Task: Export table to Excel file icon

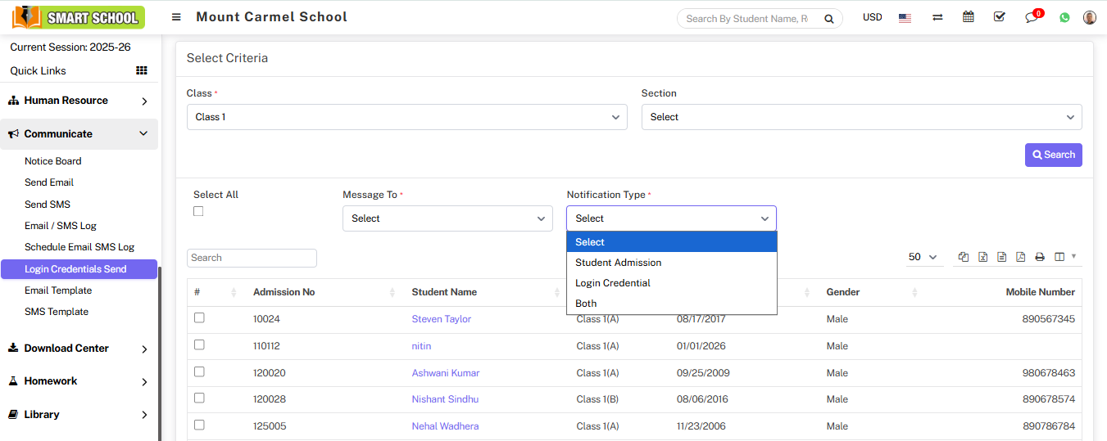Action: [x=982, y=257]
